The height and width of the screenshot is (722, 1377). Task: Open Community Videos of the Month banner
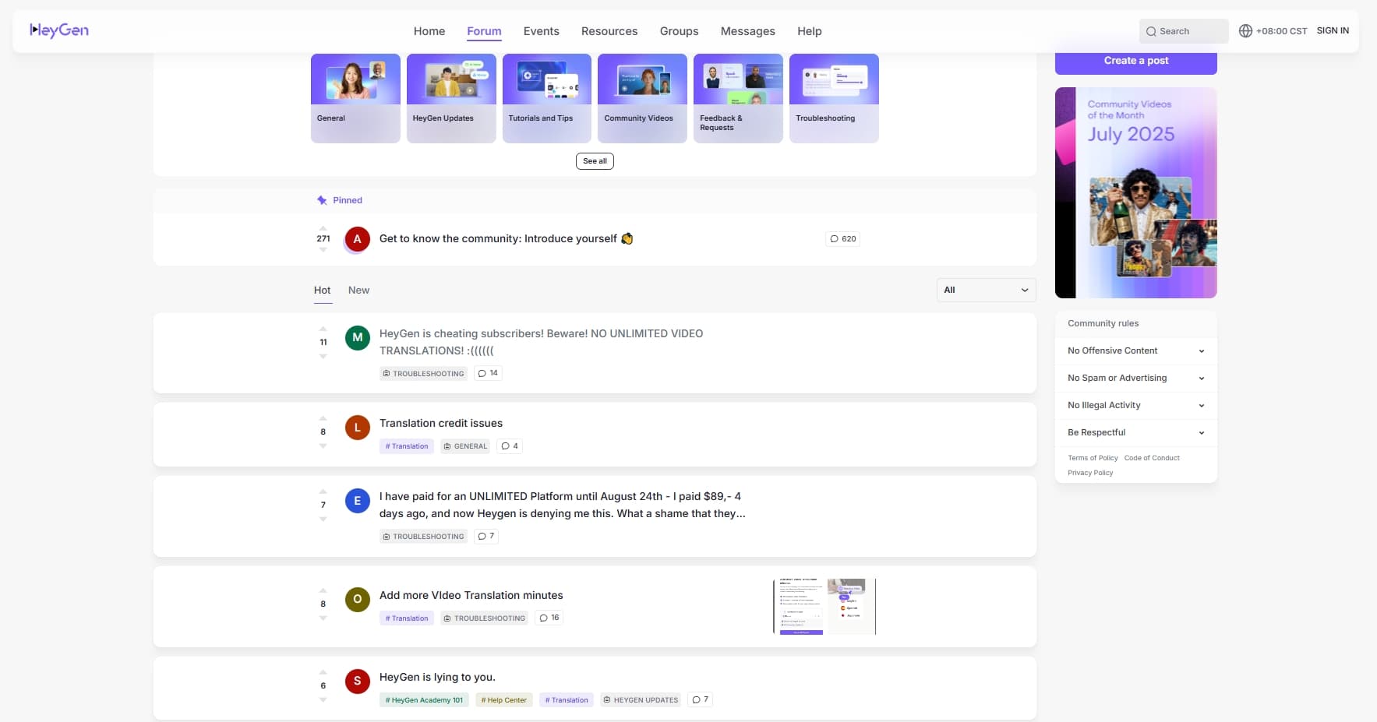click(x=1136, y=192)
